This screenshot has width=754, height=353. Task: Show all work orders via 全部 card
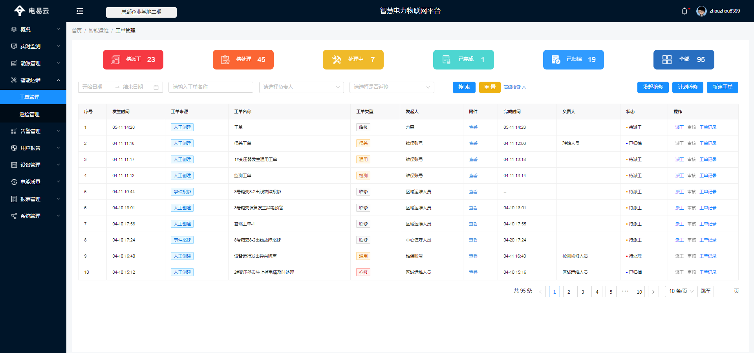[684, 60]
